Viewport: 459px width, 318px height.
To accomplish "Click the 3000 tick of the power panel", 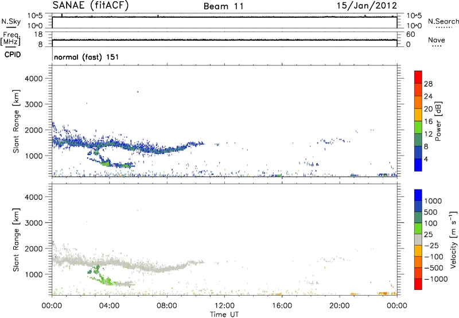I will tap(33, 104).
